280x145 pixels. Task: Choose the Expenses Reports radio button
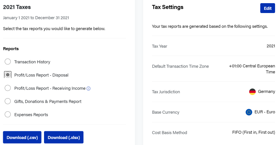pyautogui.click(x=8, y=114)
